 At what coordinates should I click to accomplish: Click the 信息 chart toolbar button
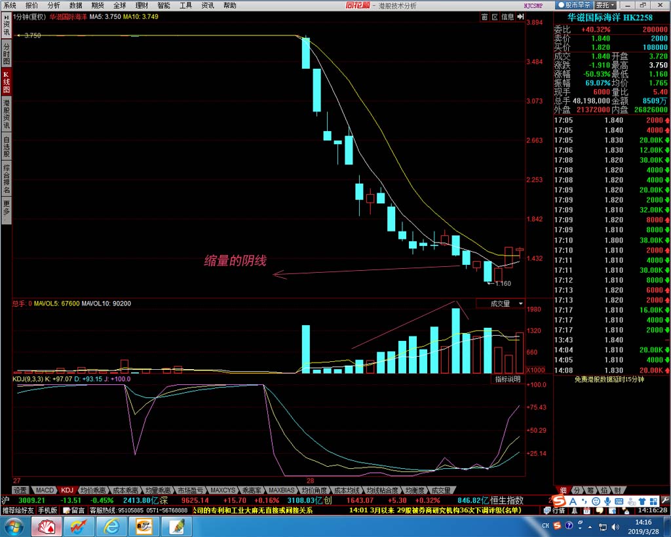coord(508,16)
